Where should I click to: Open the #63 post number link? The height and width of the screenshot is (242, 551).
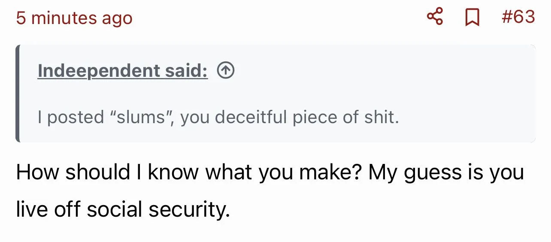(518, 17)
